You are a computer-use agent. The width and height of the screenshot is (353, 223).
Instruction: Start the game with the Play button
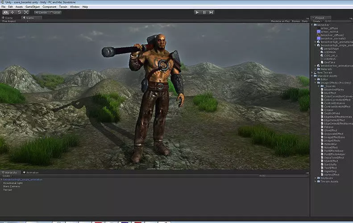197,12
